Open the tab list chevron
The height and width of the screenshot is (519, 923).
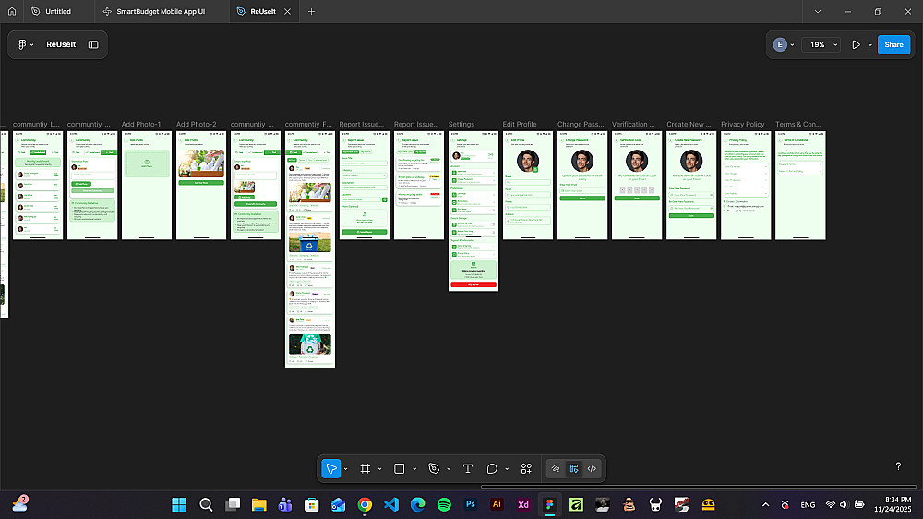click(817, 11)
